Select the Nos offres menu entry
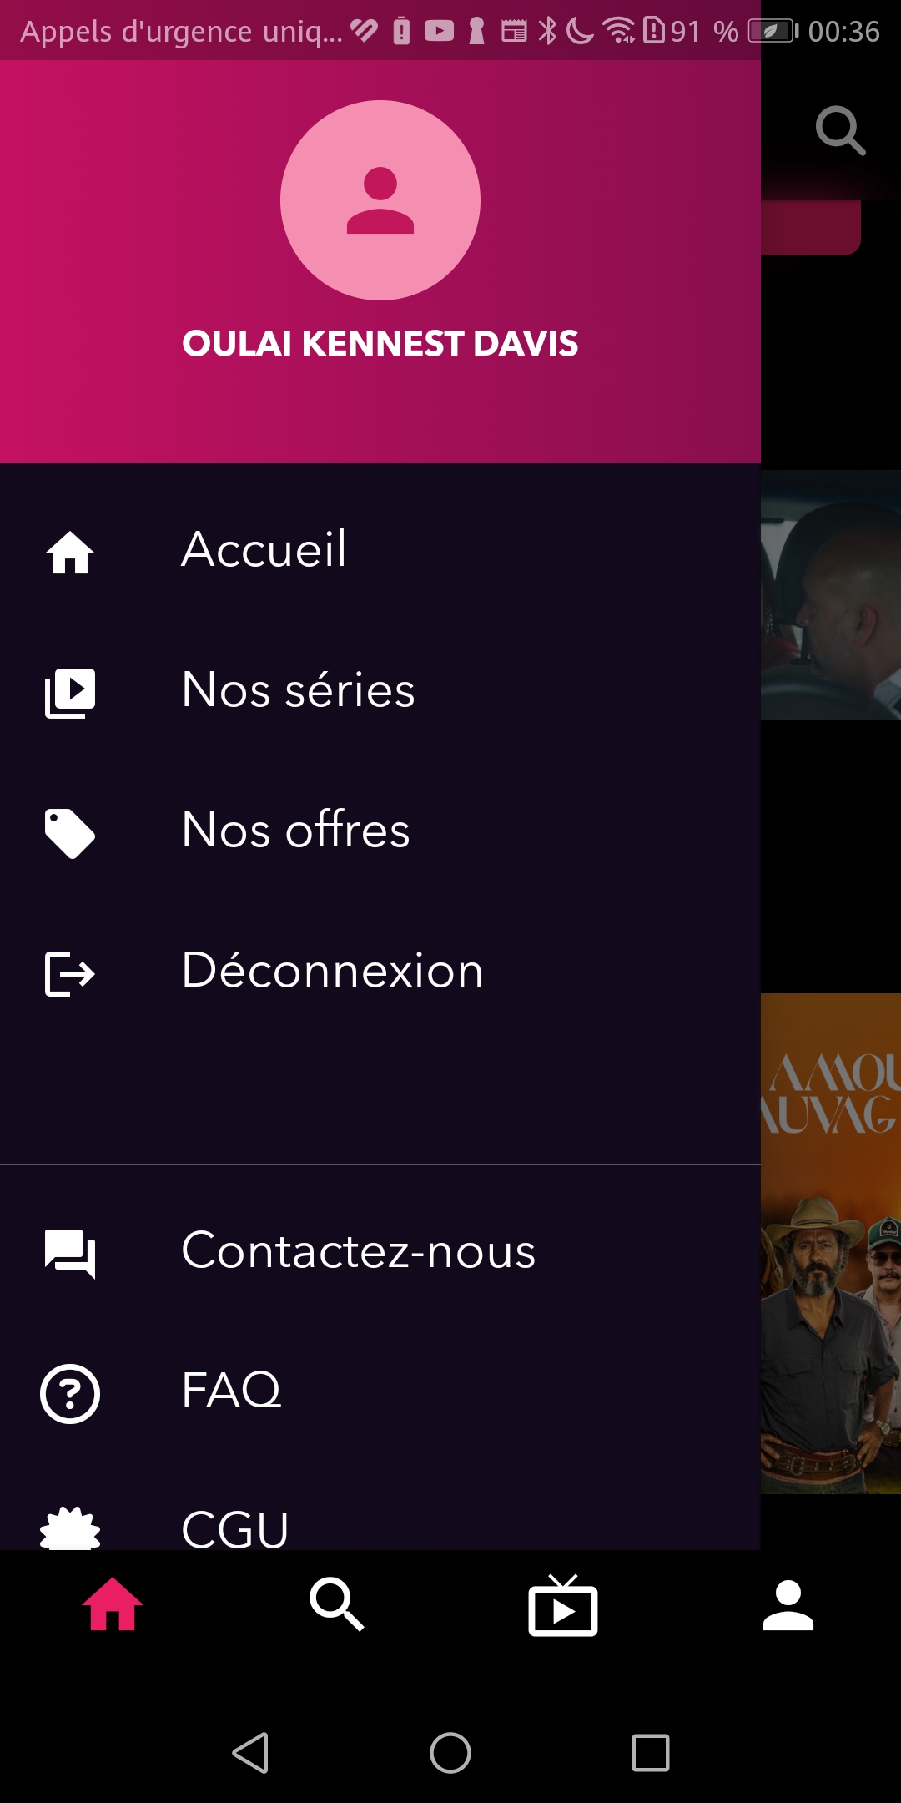Image resolution: width=901 pixels, height=1803 pixels. 294,831
